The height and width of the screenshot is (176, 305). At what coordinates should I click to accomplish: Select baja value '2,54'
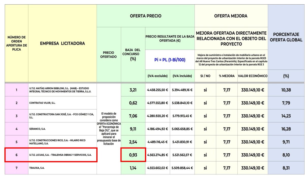click(133, 142)
